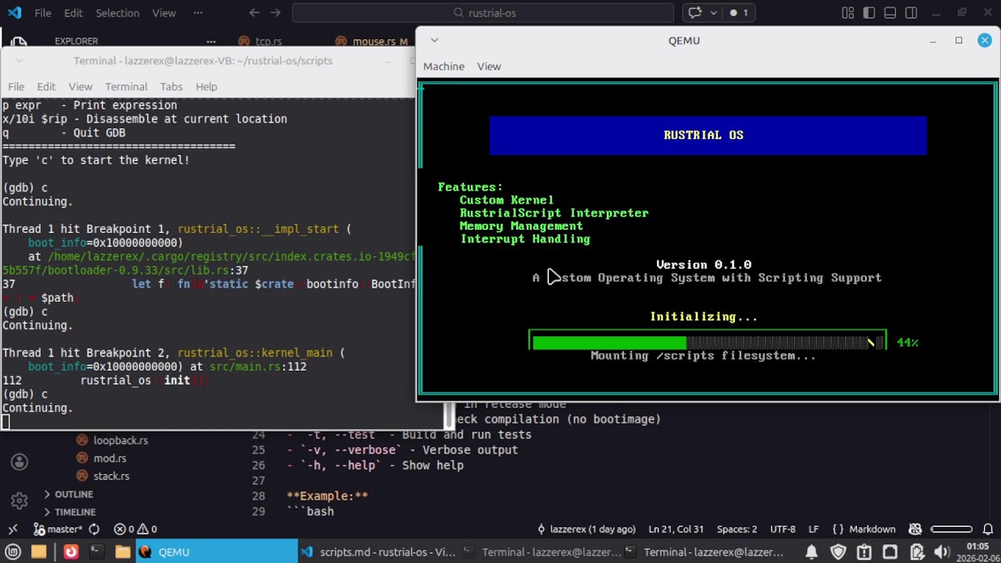Click the rustrial-os search box in VS Code
1001x563 pixels.
[x=483, y=13]
